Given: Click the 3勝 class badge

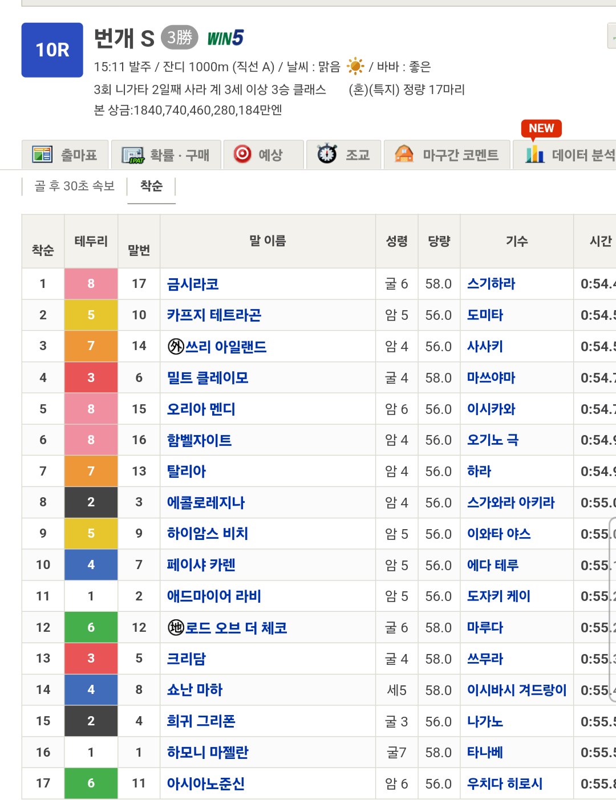Looking at the screenshot, I should pyautogui.click(x=179, y=38).
